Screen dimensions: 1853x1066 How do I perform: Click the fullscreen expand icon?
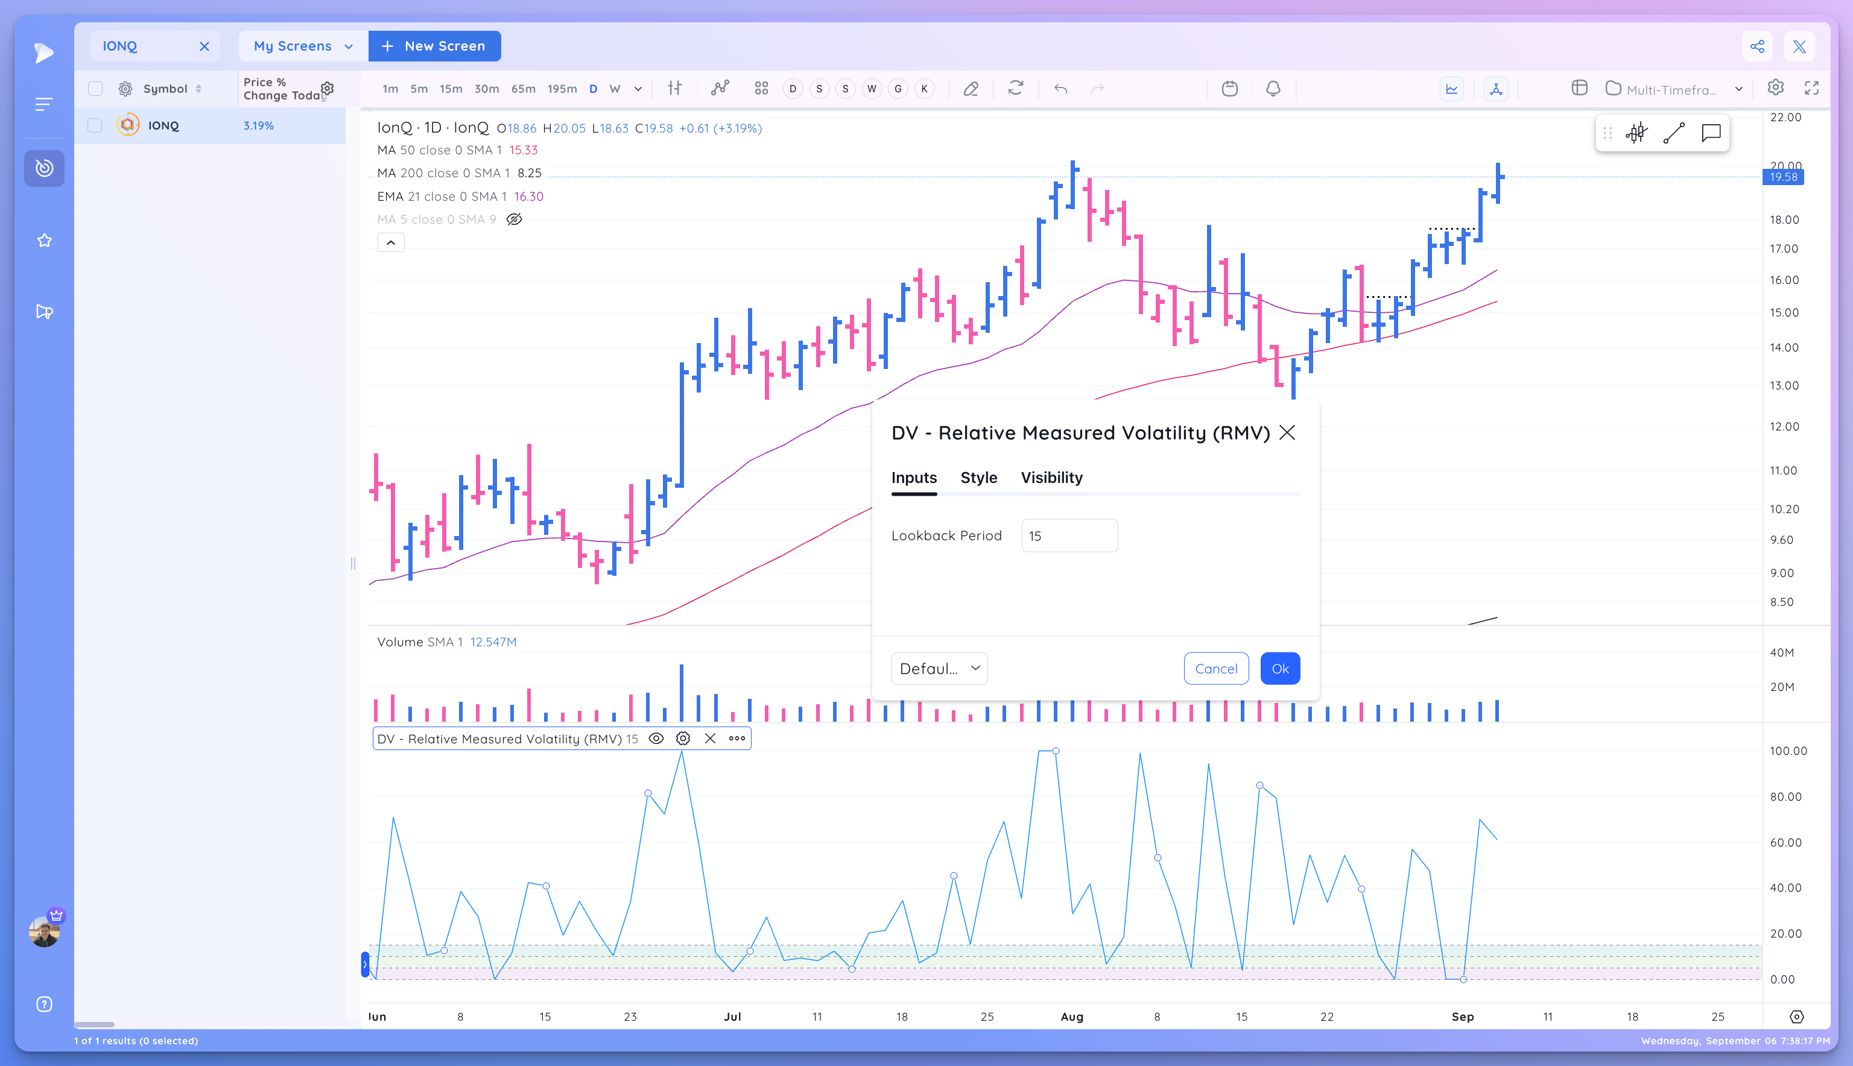tap(1811, 89)
